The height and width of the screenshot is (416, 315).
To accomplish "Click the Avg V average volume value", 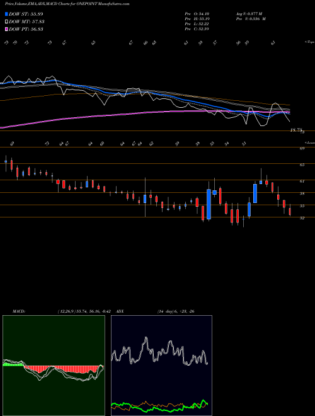I will pos(249,13).
